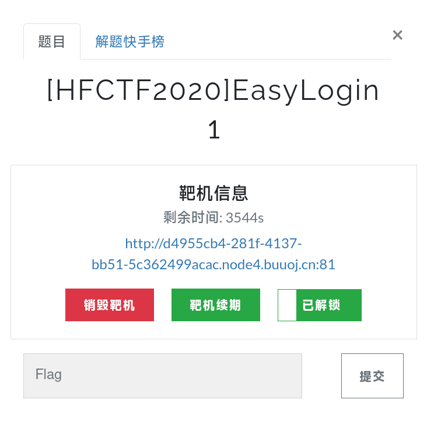Toggle the 已解锁 switch
Screen dimensions: 427x441
[320, 305]
